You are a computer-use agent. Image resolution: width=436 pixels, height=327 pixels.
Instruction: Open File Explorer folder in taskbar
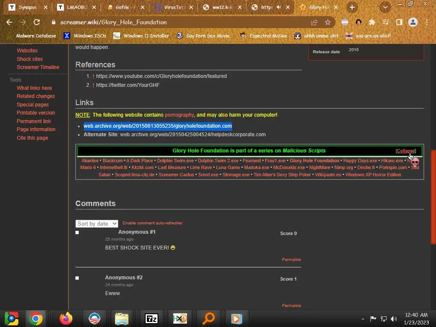click(x=122, y=319)
